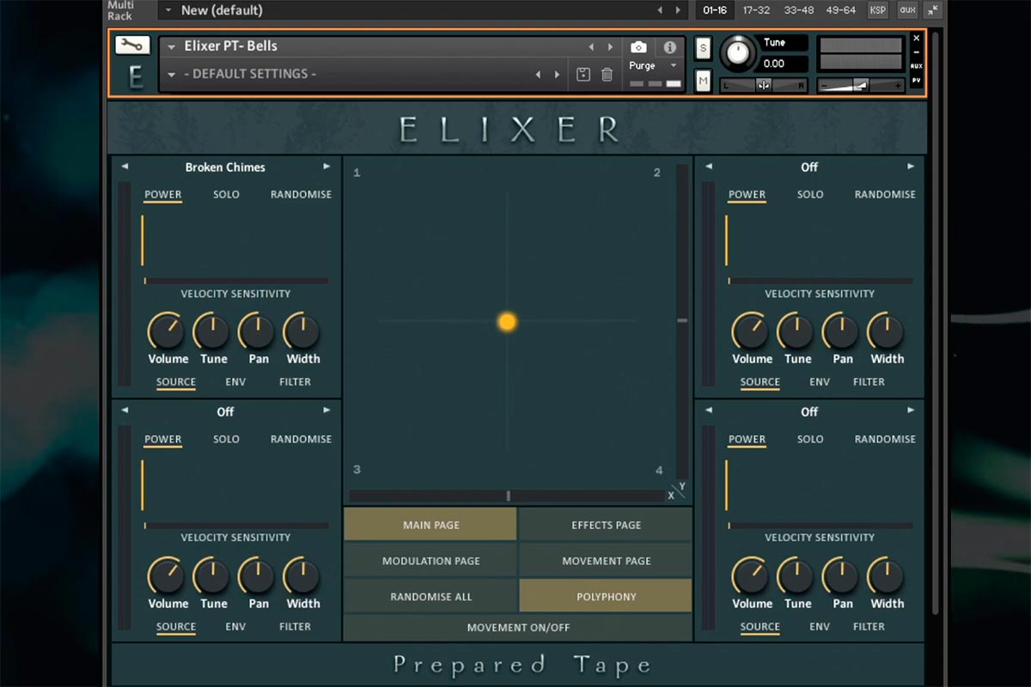Click the Broken Chimes velocity sensitivity slider

[x=236, y=281]
